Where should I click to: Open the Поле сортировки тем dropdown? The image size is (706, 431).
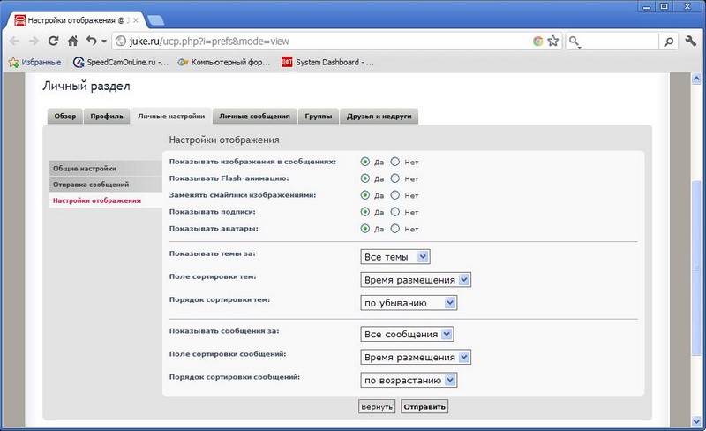(x=416, y=279)
